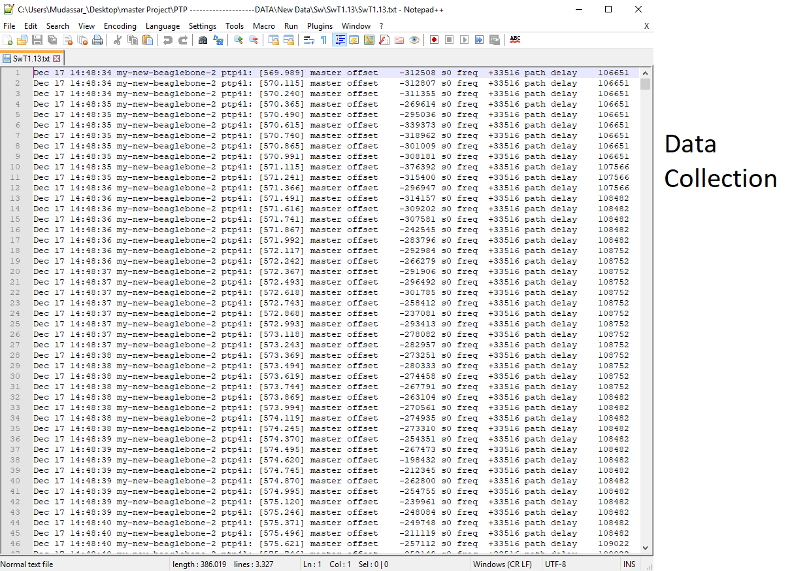
Task: Toggle the indent guide button
Action: (x=339, y=40)
